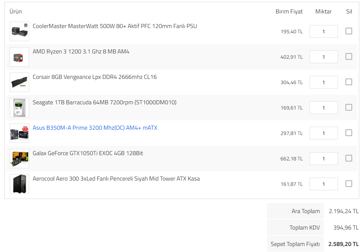
Task: Click the Galax GeForce GTX1050Ti product name
Action: 88,153
